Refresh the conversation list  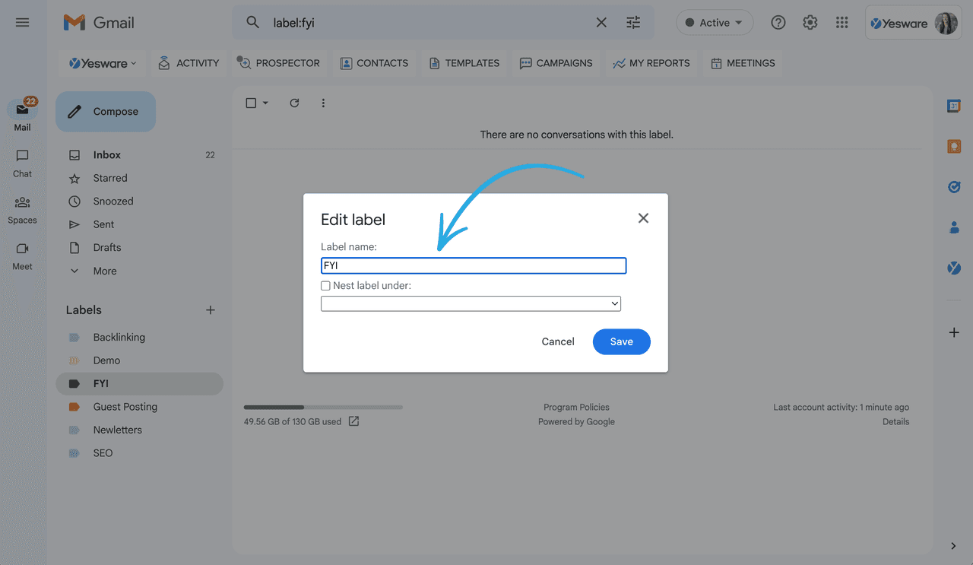294,102
